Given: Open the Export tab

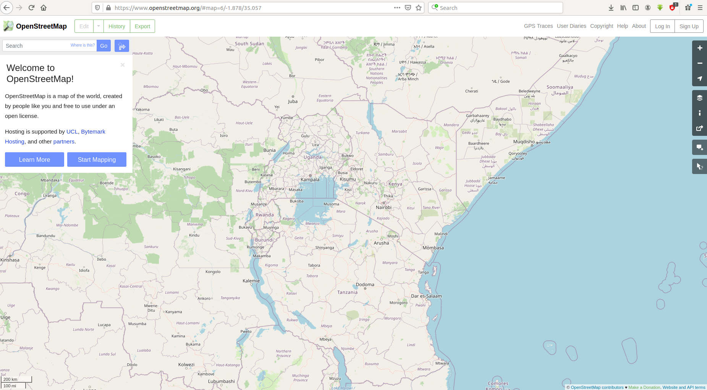Looking at the screenshot, I should [142, 26].
